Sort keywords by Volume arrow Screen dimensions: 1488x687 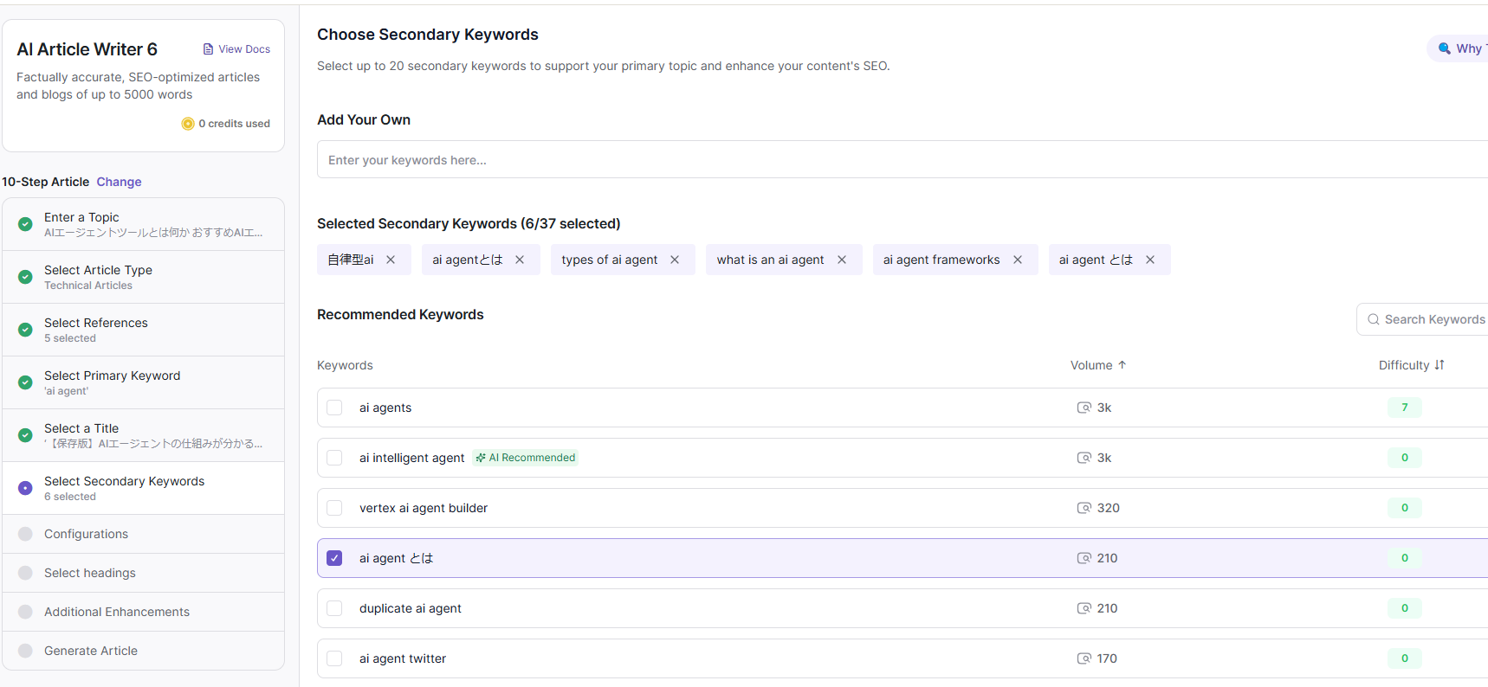(x=1122, y=365)
